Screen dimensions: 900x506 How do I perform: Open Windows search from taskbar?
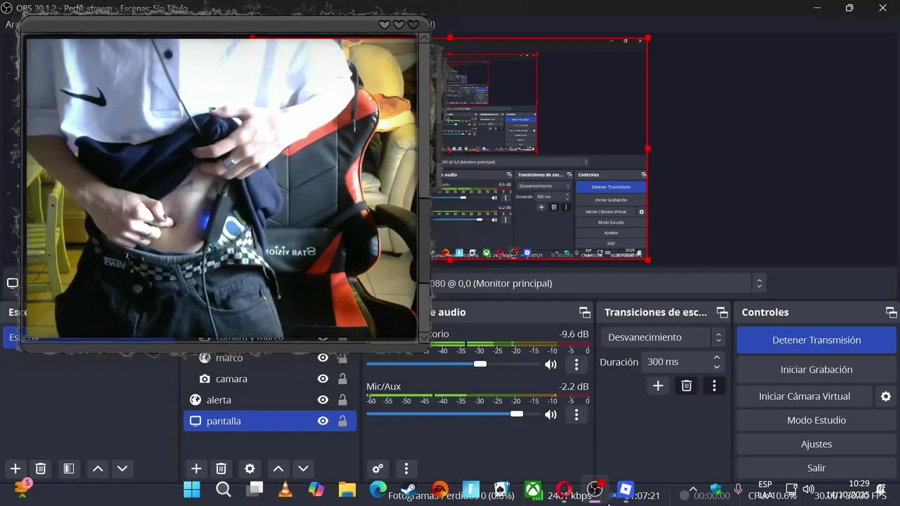pos(224,489)
